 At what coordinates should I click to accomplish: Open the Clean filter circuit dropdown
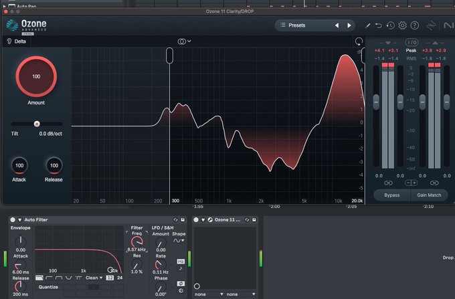(94, 278)
